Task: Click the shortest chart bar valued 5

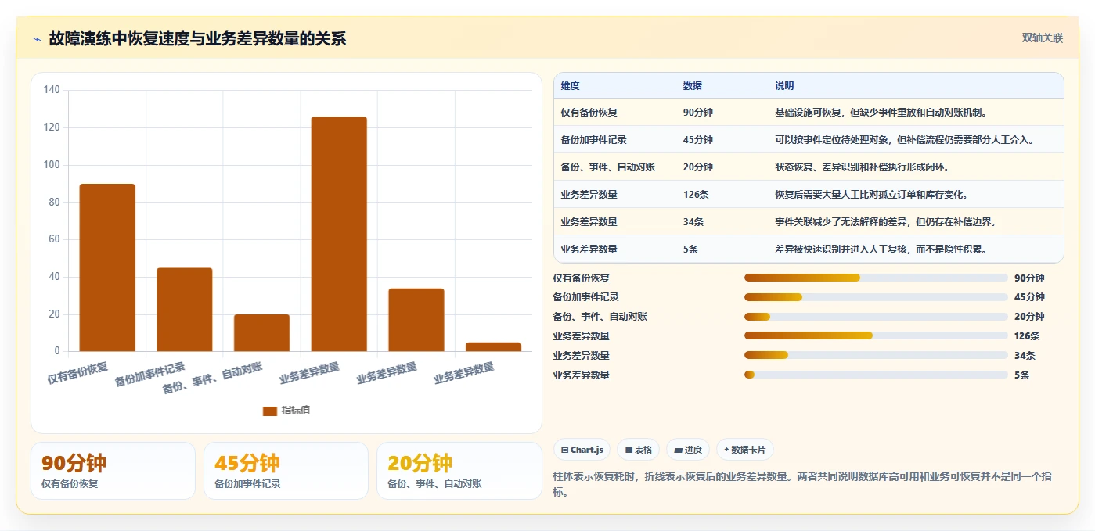Action: point(493,346)
